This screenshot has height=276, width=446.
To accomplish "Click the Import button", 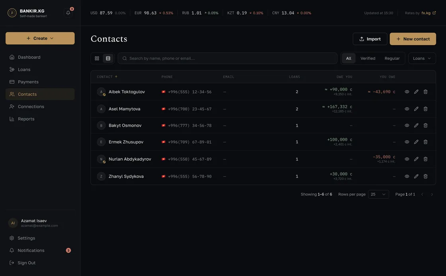I will 370,39.
